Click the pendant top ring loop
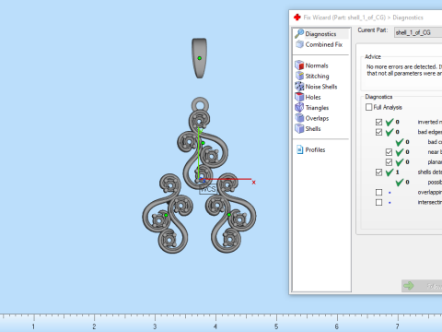 click(200, 105)
